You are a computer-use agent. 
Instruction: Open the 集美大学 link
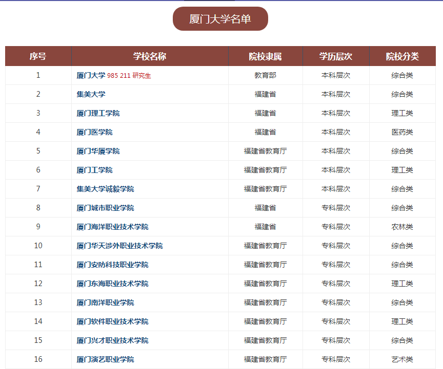[91, 94]
